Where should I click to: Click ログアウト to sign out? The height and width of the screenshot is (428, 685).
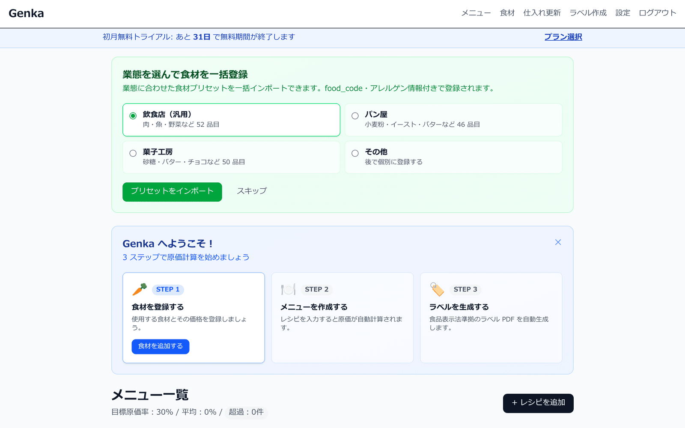point(658,13)
